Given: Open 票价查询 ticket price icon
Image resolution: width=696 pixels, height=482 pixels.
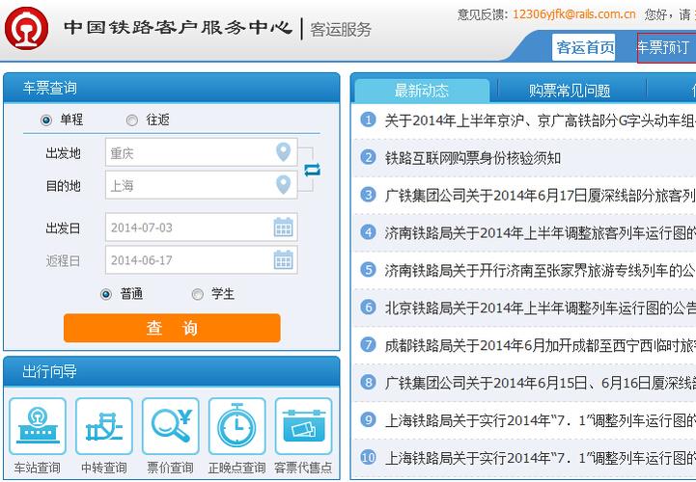Looking at the screenshot, I should [171, 426].
